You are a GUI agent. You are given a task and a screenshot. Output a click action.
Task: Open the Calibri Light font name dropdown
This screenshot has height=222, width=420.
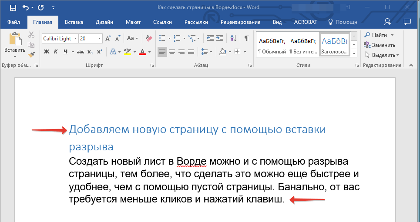pyautogui.click(x=76, y=39)
